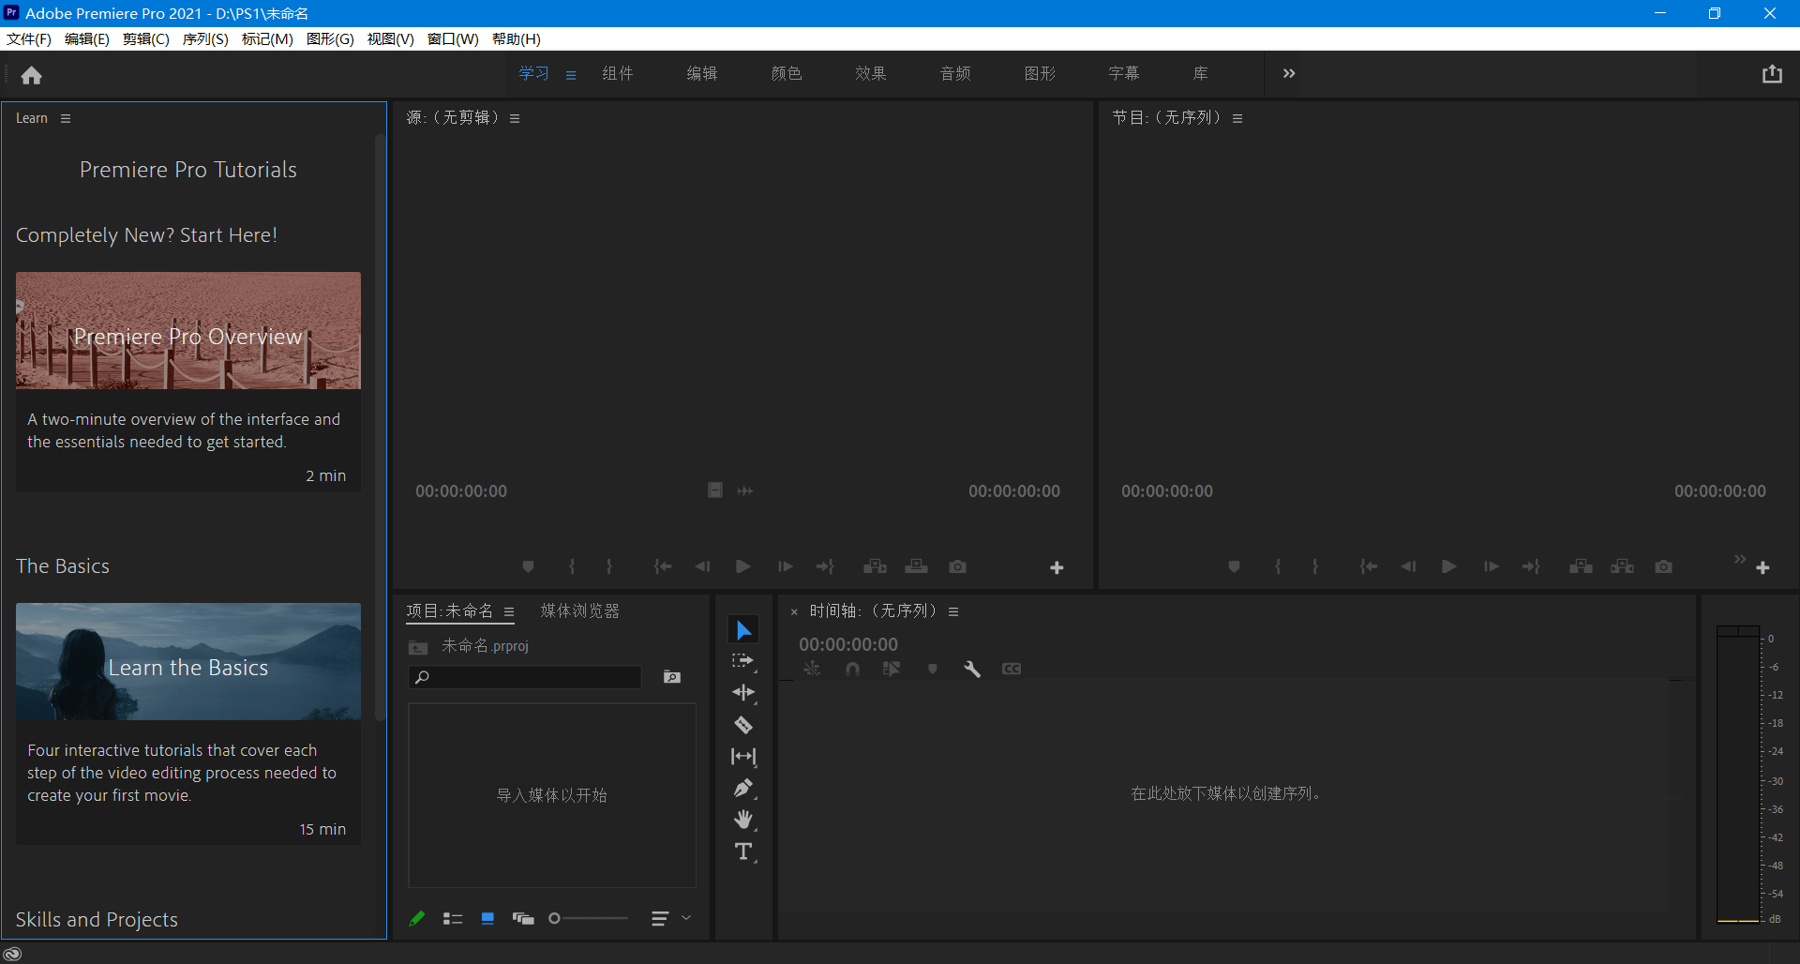
Task: Close the timeline panel tab
Action: pyautogui.click(x=794, y=611)
